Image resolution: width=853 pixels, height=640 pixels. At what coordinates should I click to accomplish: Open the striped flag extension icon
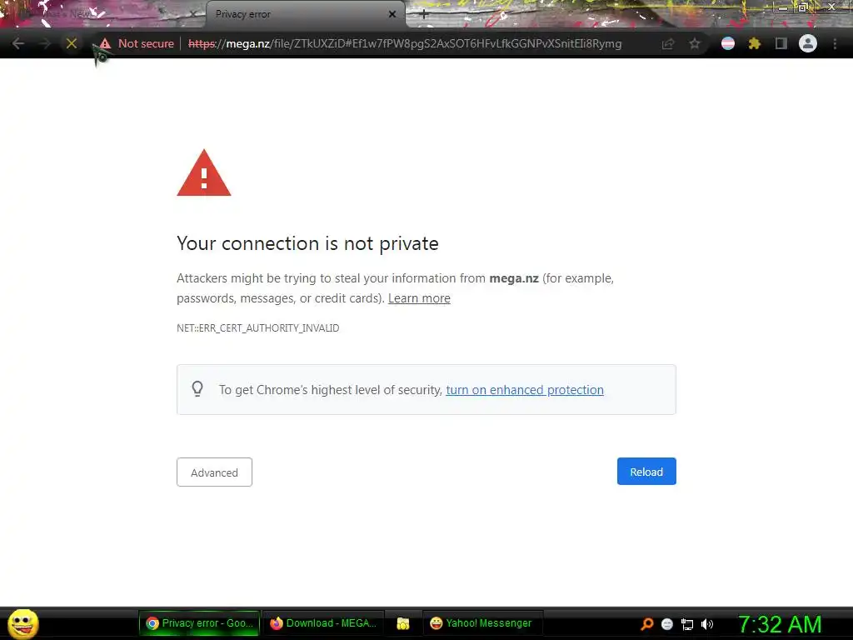click(728, 43)
